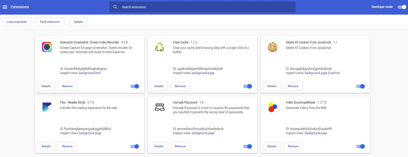
Task: Inspect Clear Cache background page
Action: tap(203, 73)
